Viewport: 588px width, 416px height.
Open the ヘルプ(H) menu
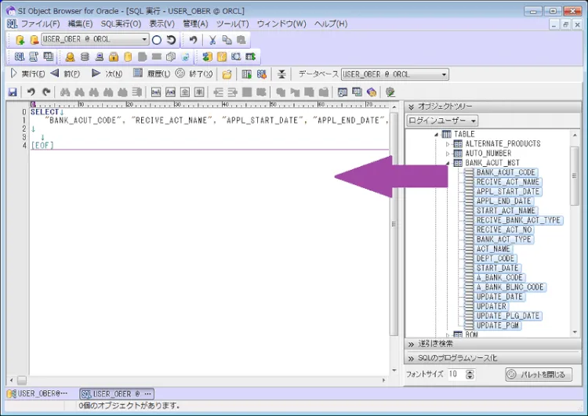point(331,24)
